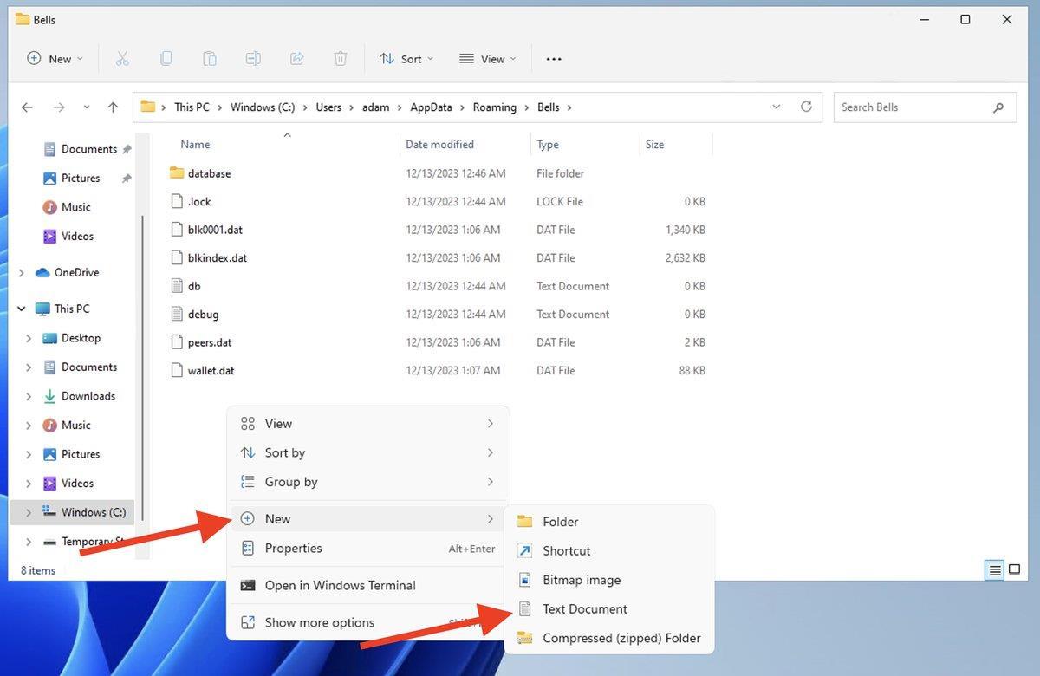Switch to large thumbnails view toggle
Screen dimensions: 1040x676
1014,569
